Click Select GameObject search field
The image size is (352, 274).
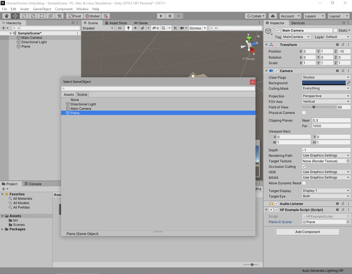(158, 89)
